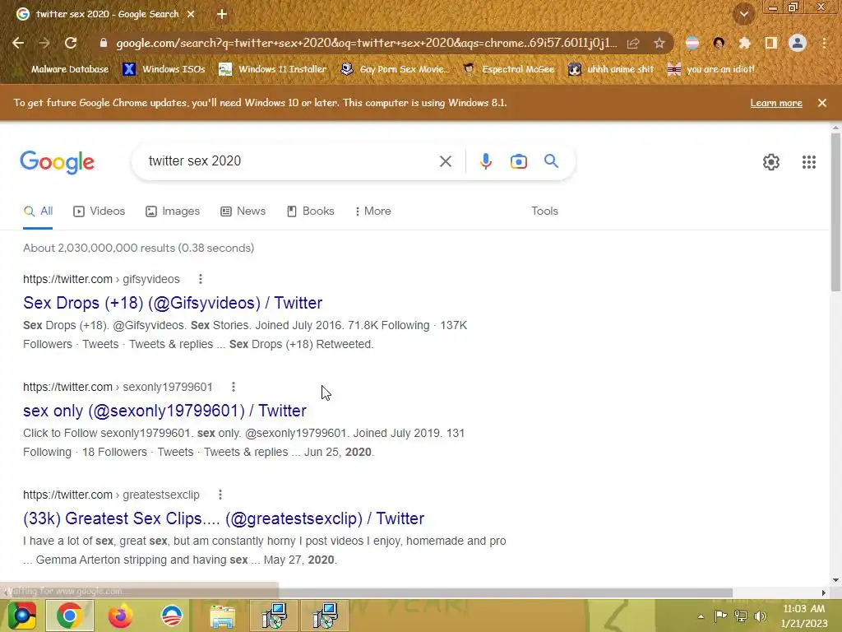Screen dimensions: 842x632
Task: Follow the Learn more link in update banner
Action: (776, 103)
